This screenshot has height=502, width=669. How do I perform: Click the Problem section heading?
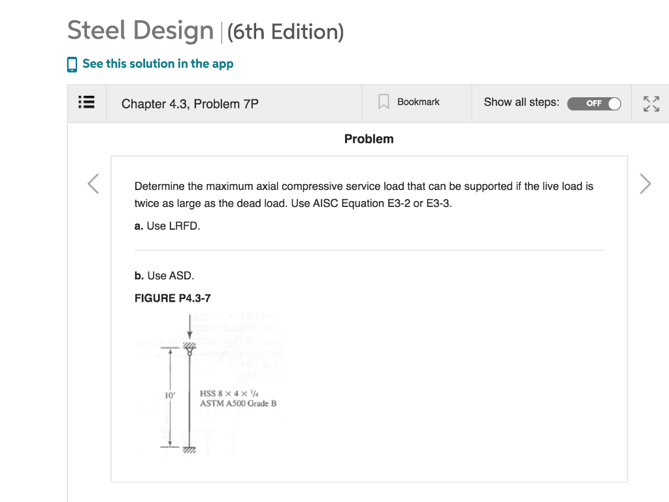click(x=368, y=139)
